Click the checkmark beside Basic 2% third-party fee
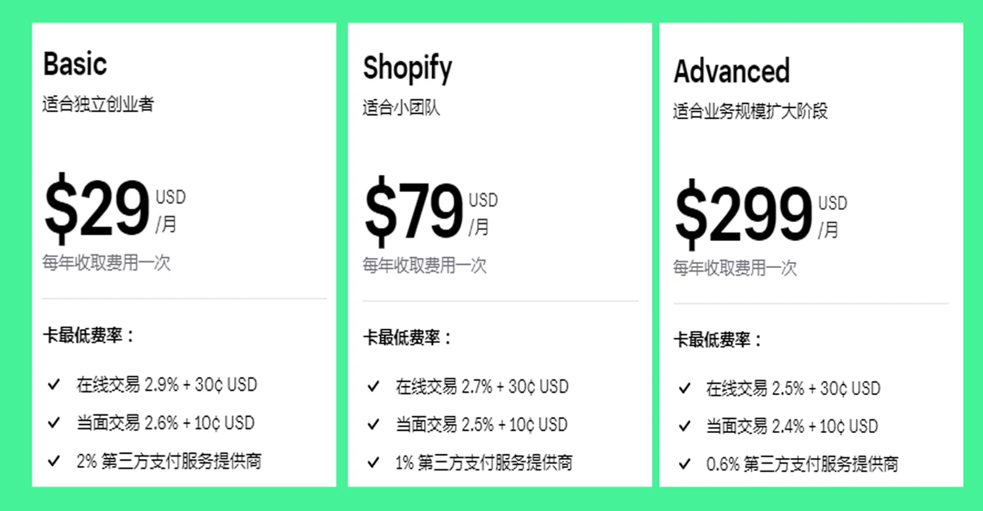 (x=54, y=461)
